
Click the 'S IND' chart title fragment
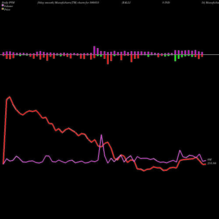pos(166,3)
